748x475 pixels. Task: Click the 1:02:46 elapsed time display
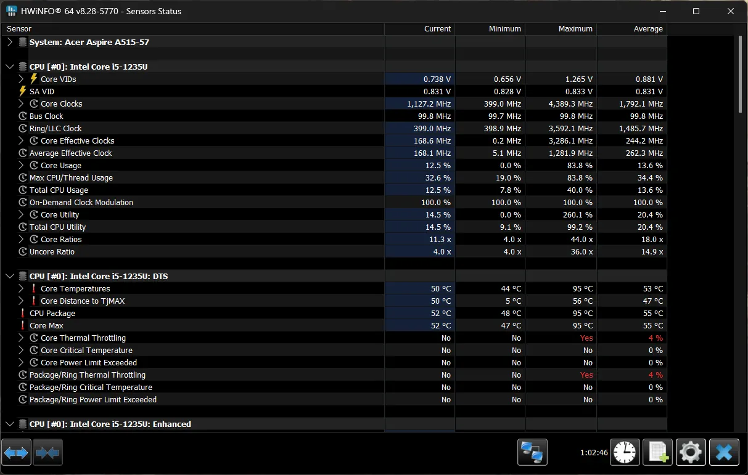(x=594, y=453)
